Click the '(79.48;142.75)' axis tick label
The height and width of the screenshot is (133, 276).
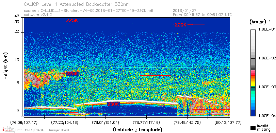pos(187,122)
